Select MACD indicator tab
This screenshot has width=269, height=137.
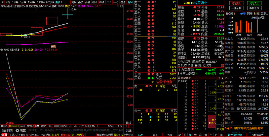click(30, 126)
